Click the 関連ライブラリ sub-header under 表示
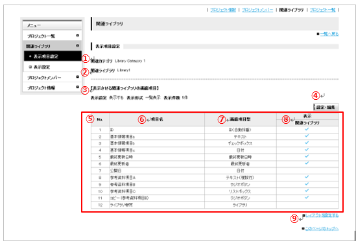 pyautogui.click(x=307, y=122)
